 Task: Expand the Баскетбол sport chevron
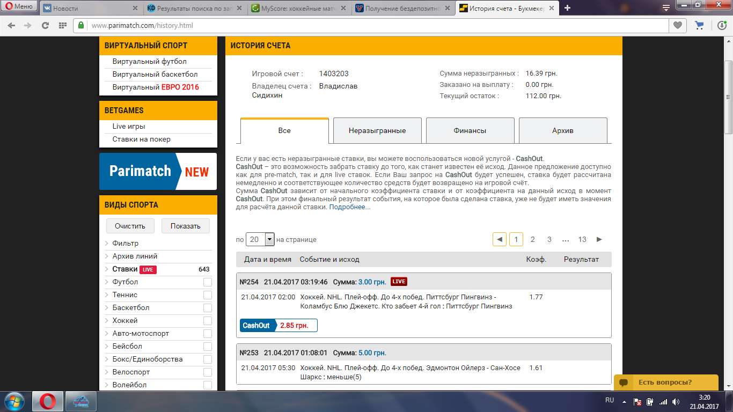pyautogui.click(x=106, y=308)
